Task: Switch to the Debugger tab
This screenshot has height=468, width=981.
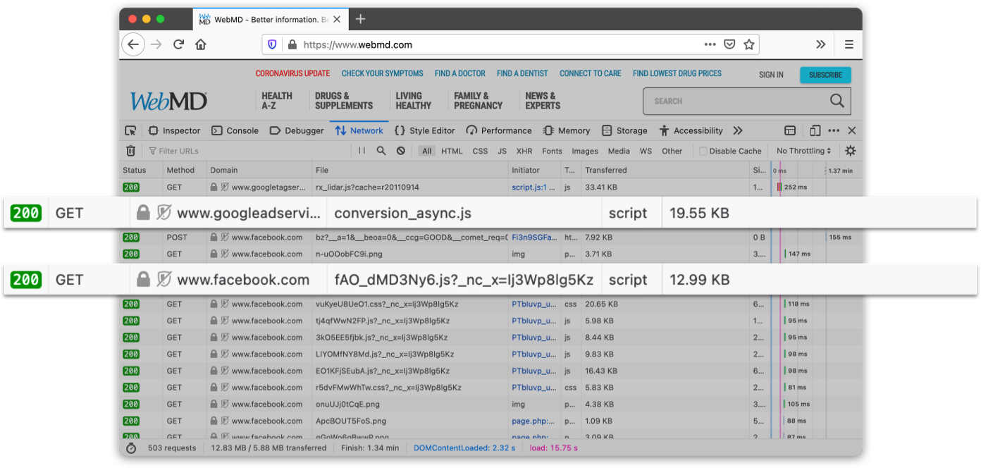Action: pyautogui.click(x=297, y=130)
